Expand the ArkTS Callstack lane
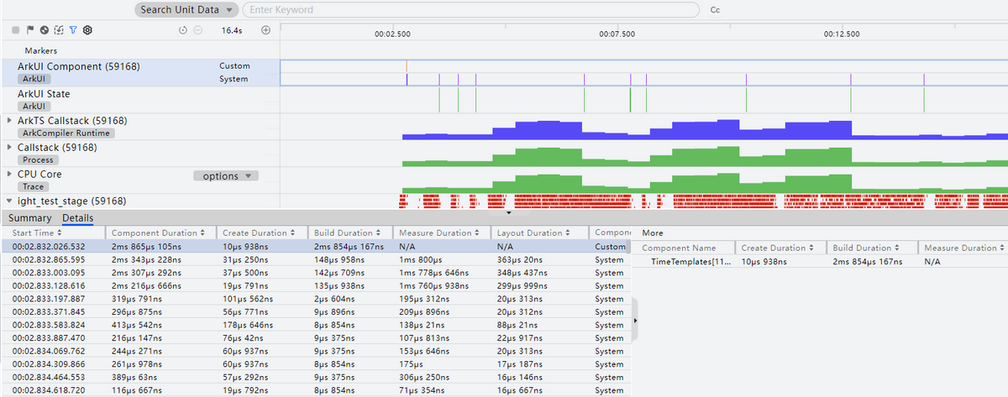 (10, 121)
